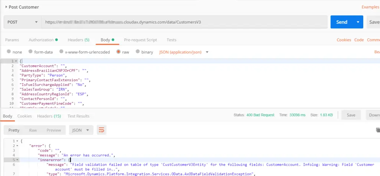The image size is (380, 176).
Task: Switch to response Body tab
Action: tap(7, 116)
